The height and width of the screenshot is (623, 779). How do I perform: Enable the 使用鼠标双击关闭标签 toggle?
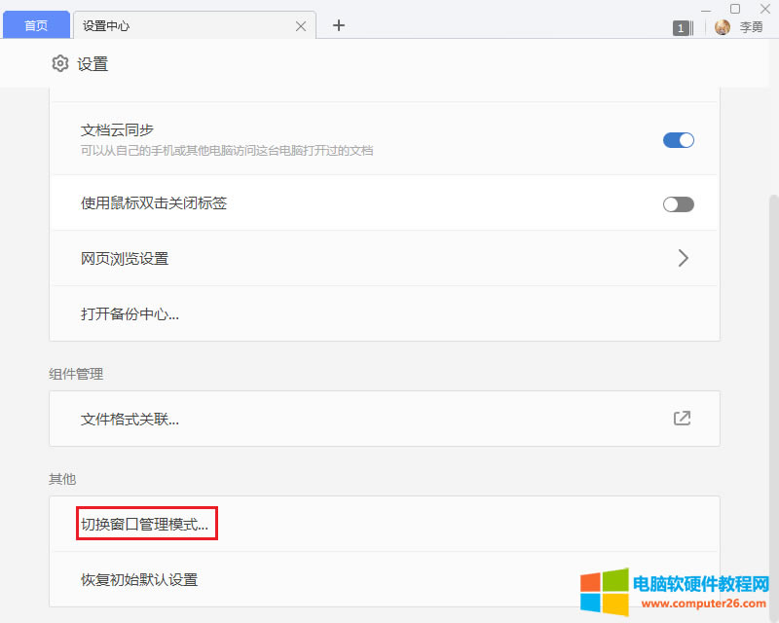pos(678,203)
